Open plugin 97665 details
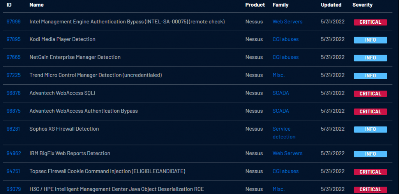This screenshot has height=194, width=399. 13,57
